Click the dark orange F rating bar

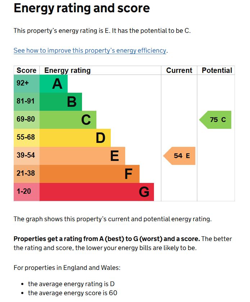90,174
